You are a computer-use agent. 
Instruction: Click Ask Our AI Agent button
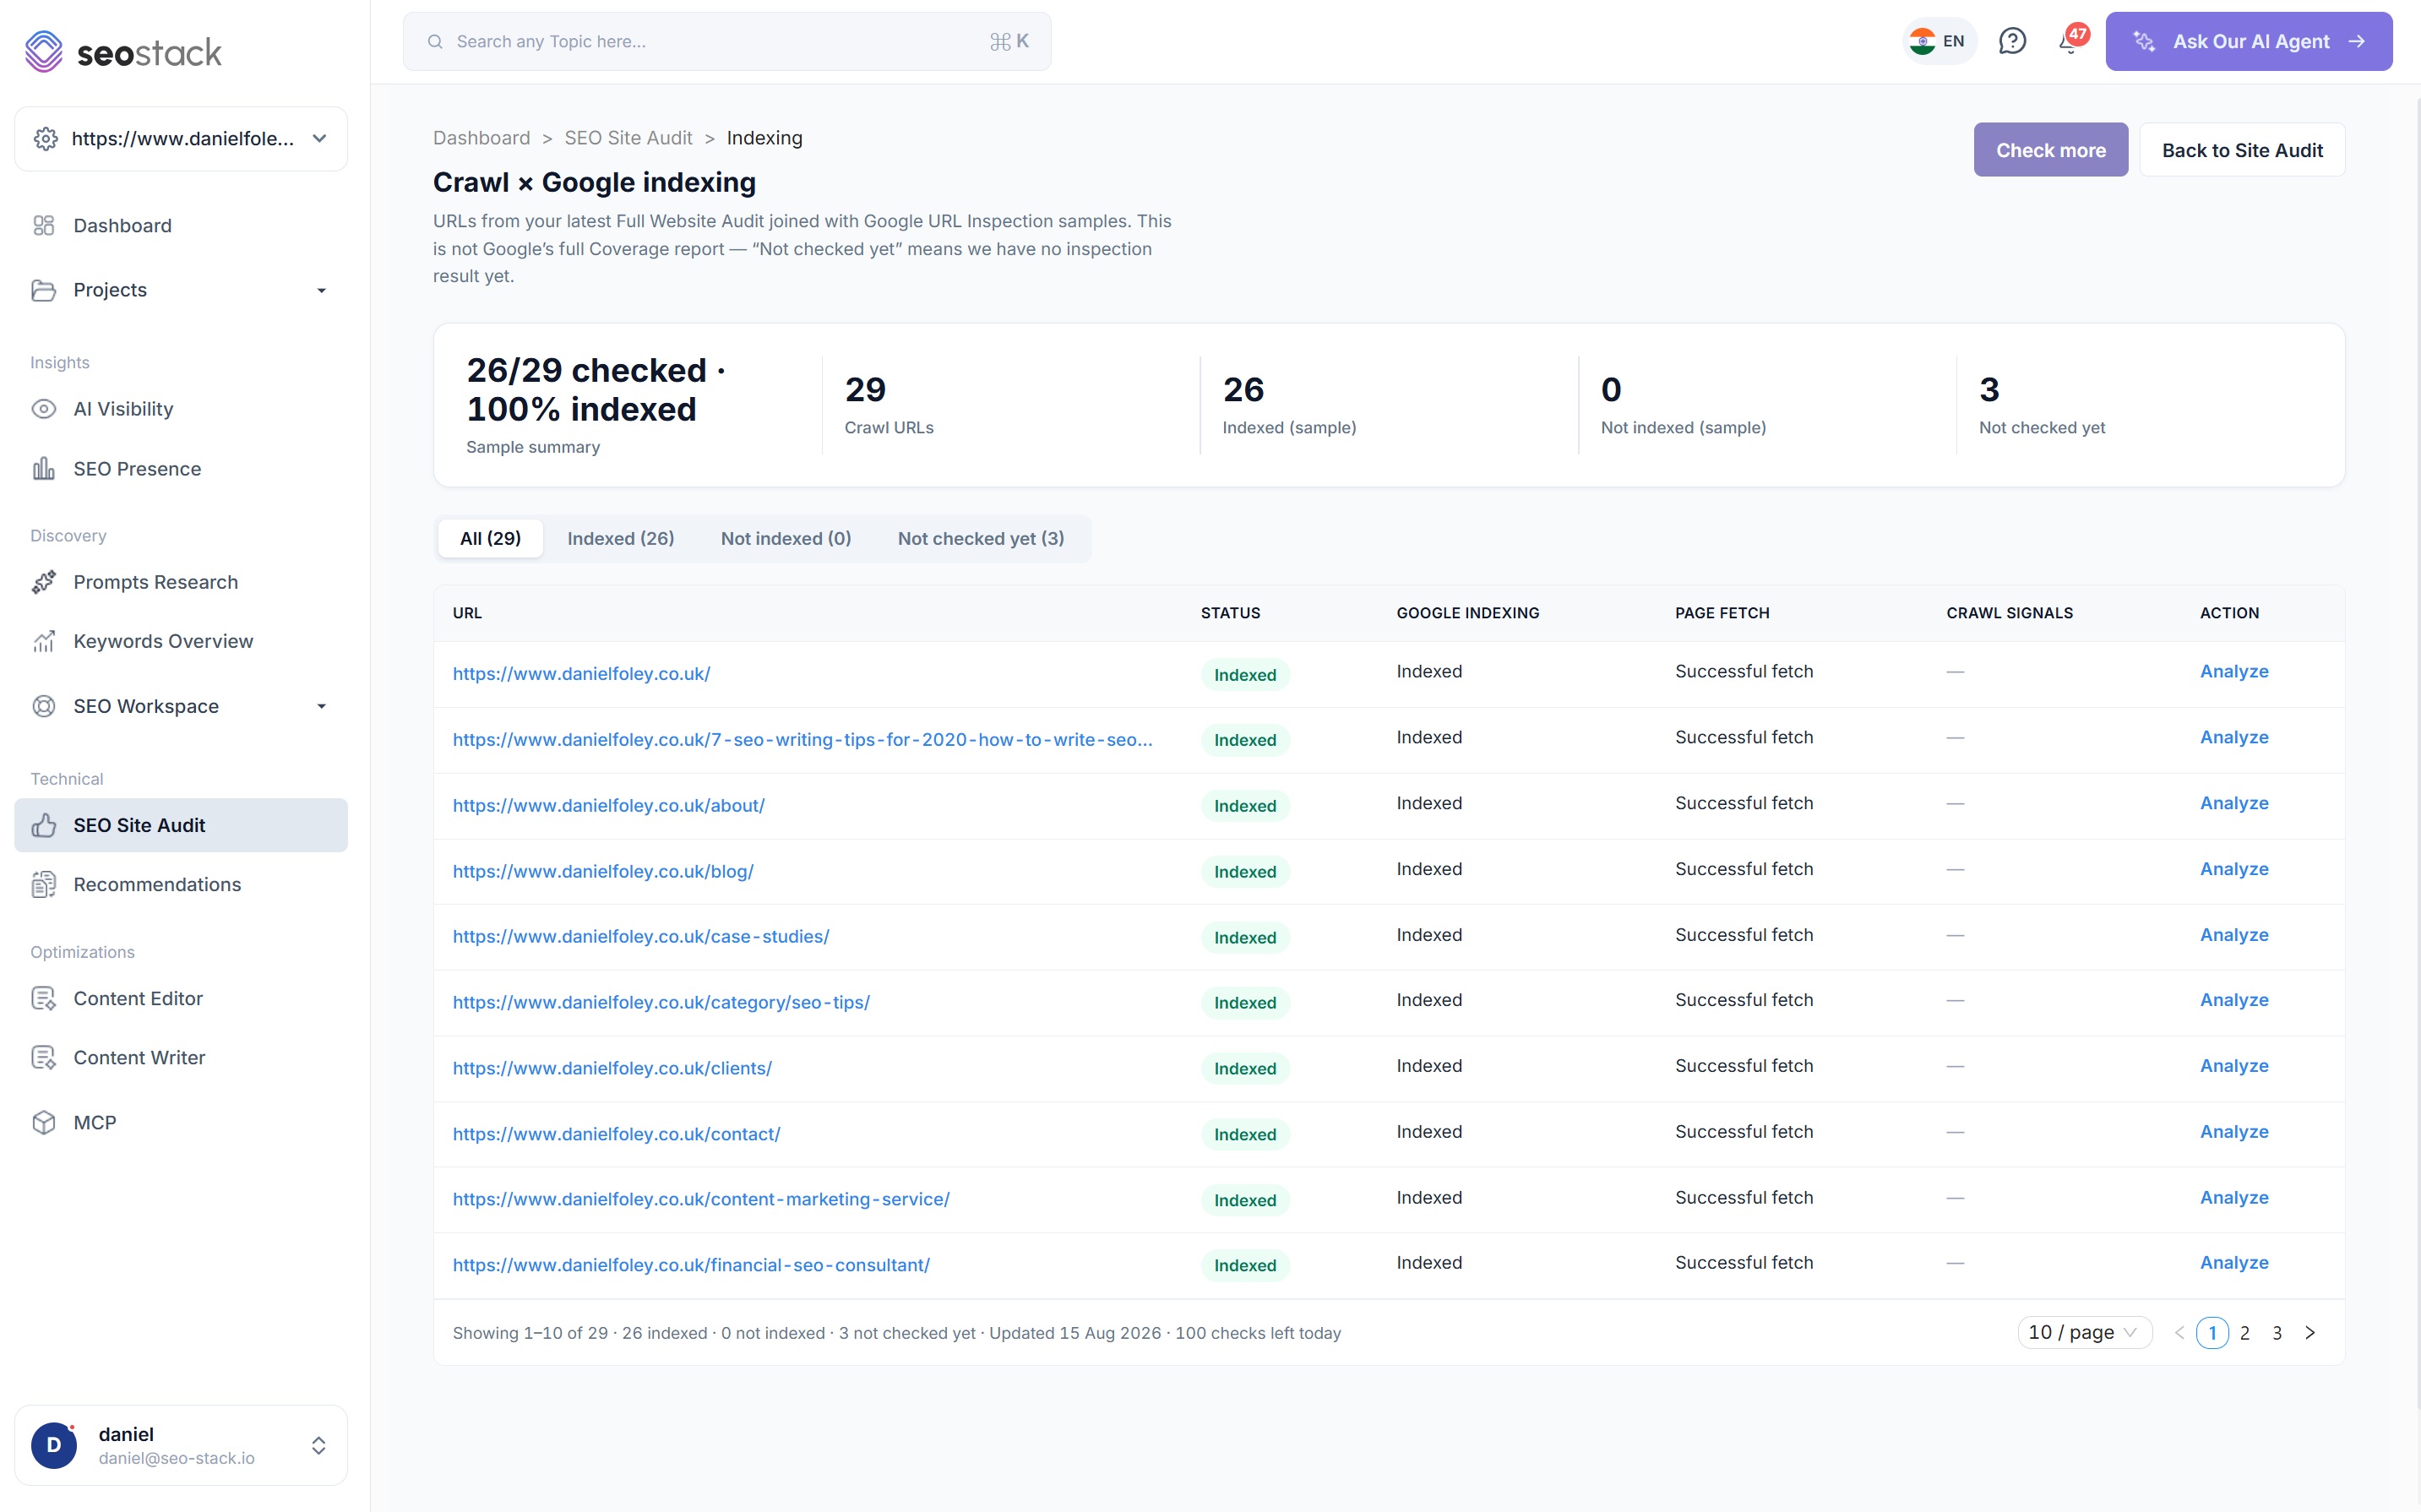tap(2248, 41)
